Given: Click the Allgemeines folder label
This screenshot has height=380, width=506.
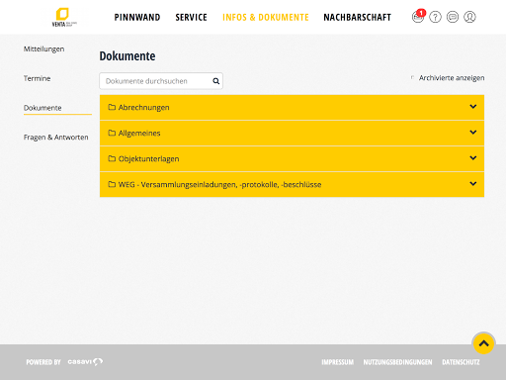Looking at the screenshot, I should 139,134.
